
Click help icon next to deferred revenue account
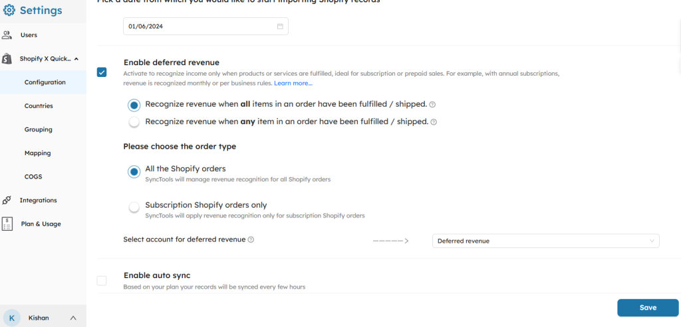(x=251, y=240)
